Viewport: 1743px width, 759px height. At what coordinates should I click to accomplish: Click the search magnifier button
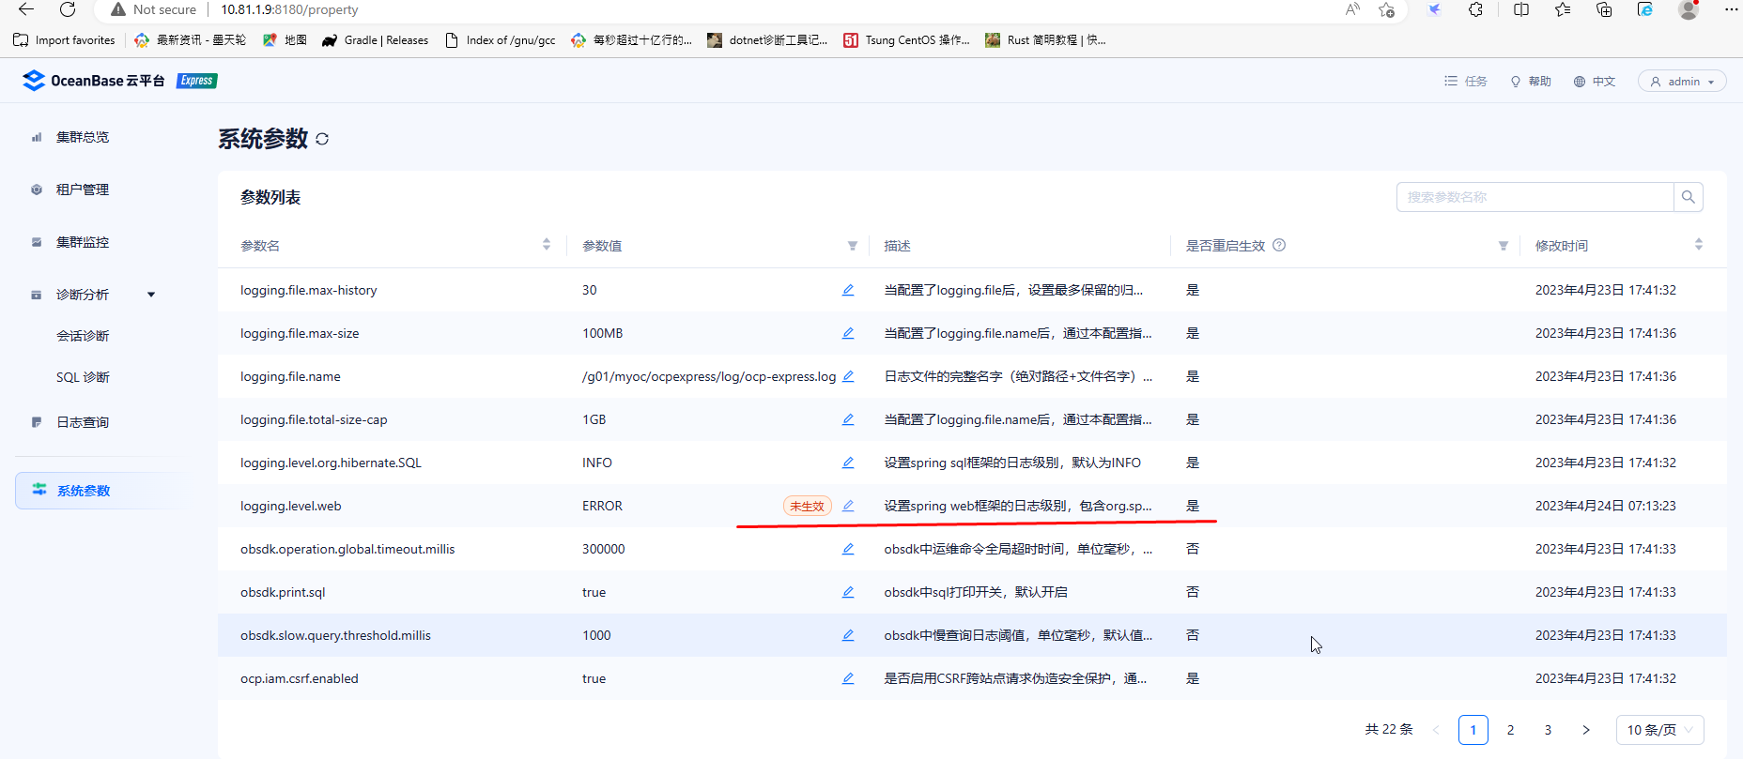click(1689, 197)
